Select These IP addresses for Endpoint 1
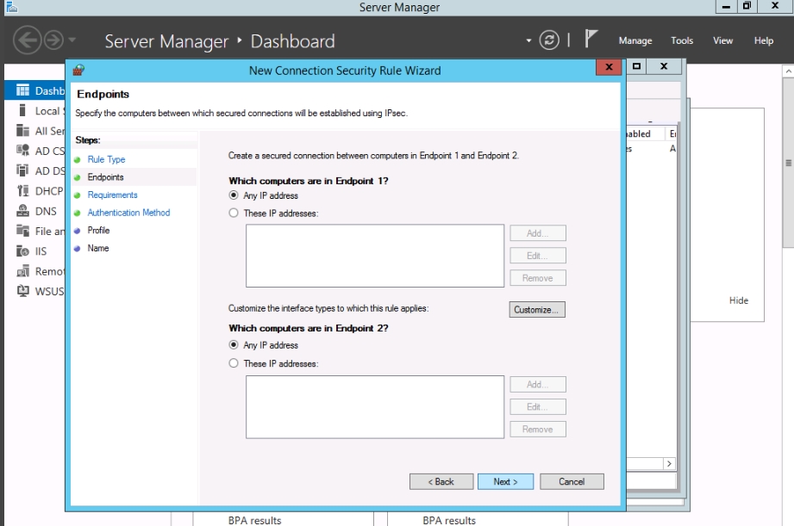The height and width of the screenshot is (526, 794). [x=234, y=213]
